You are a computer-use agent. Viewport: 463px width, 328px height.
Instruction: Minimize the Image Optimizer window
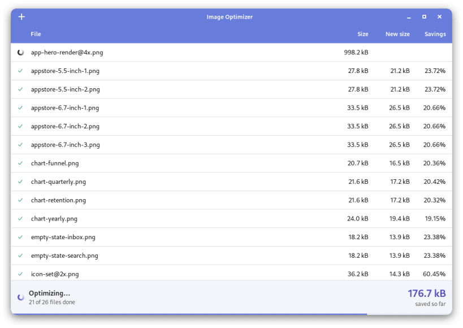pos(409,17)
